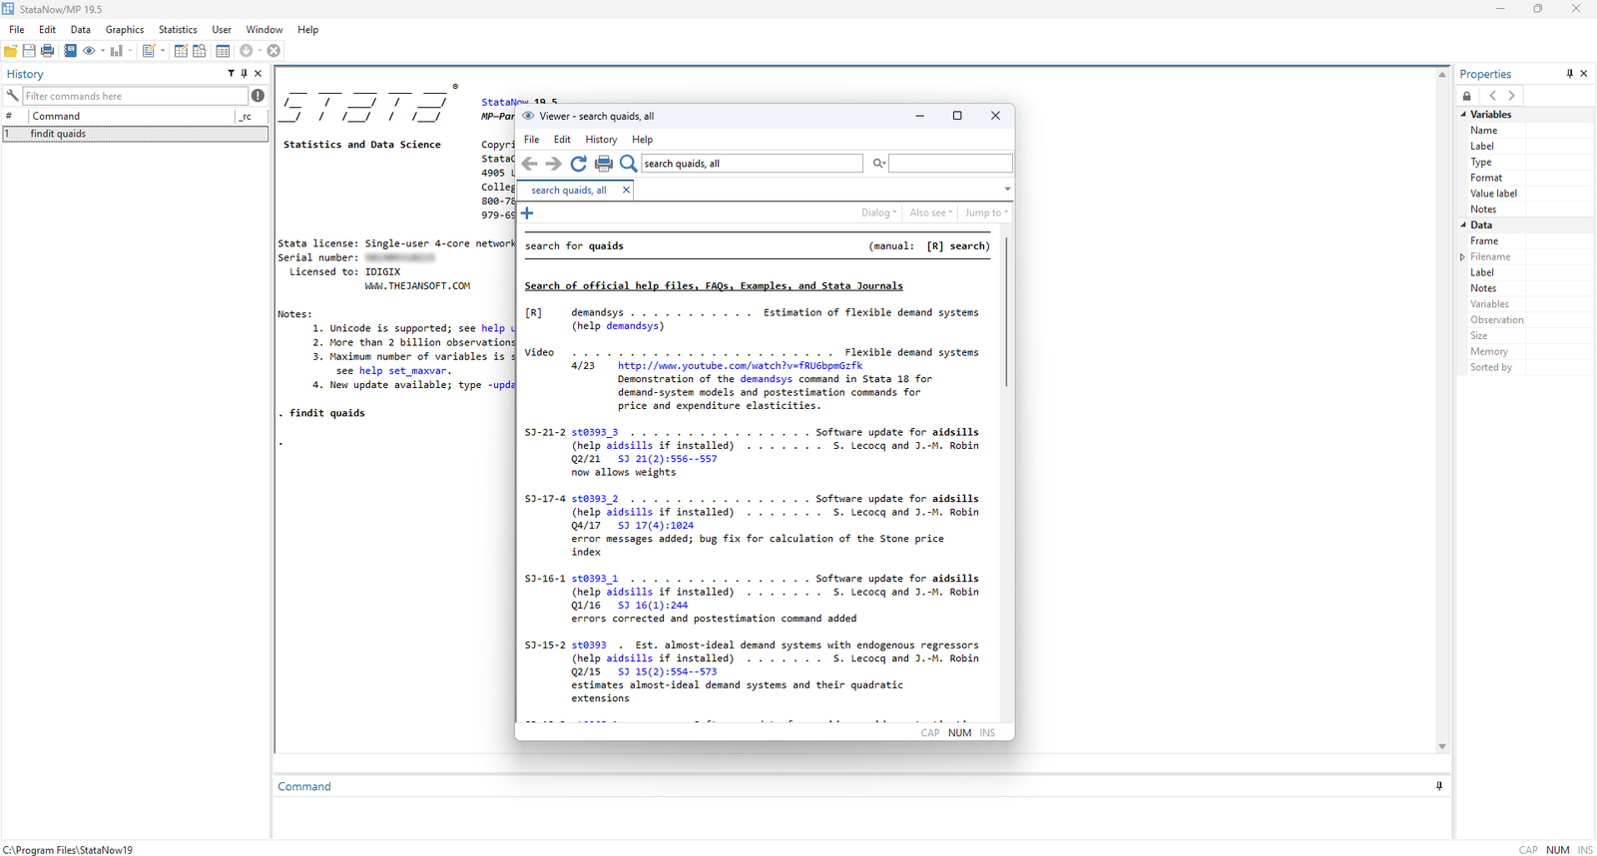Click the lock icon in the Properties panel
This screenshot has width=1597, height=856.
pyautogui.click(x=1466, y=96)
